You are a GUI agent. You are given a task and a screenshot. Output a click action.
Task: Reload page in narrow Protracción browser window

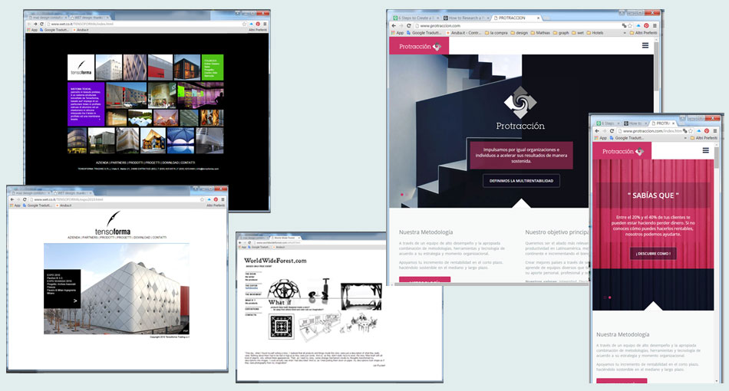612,131
